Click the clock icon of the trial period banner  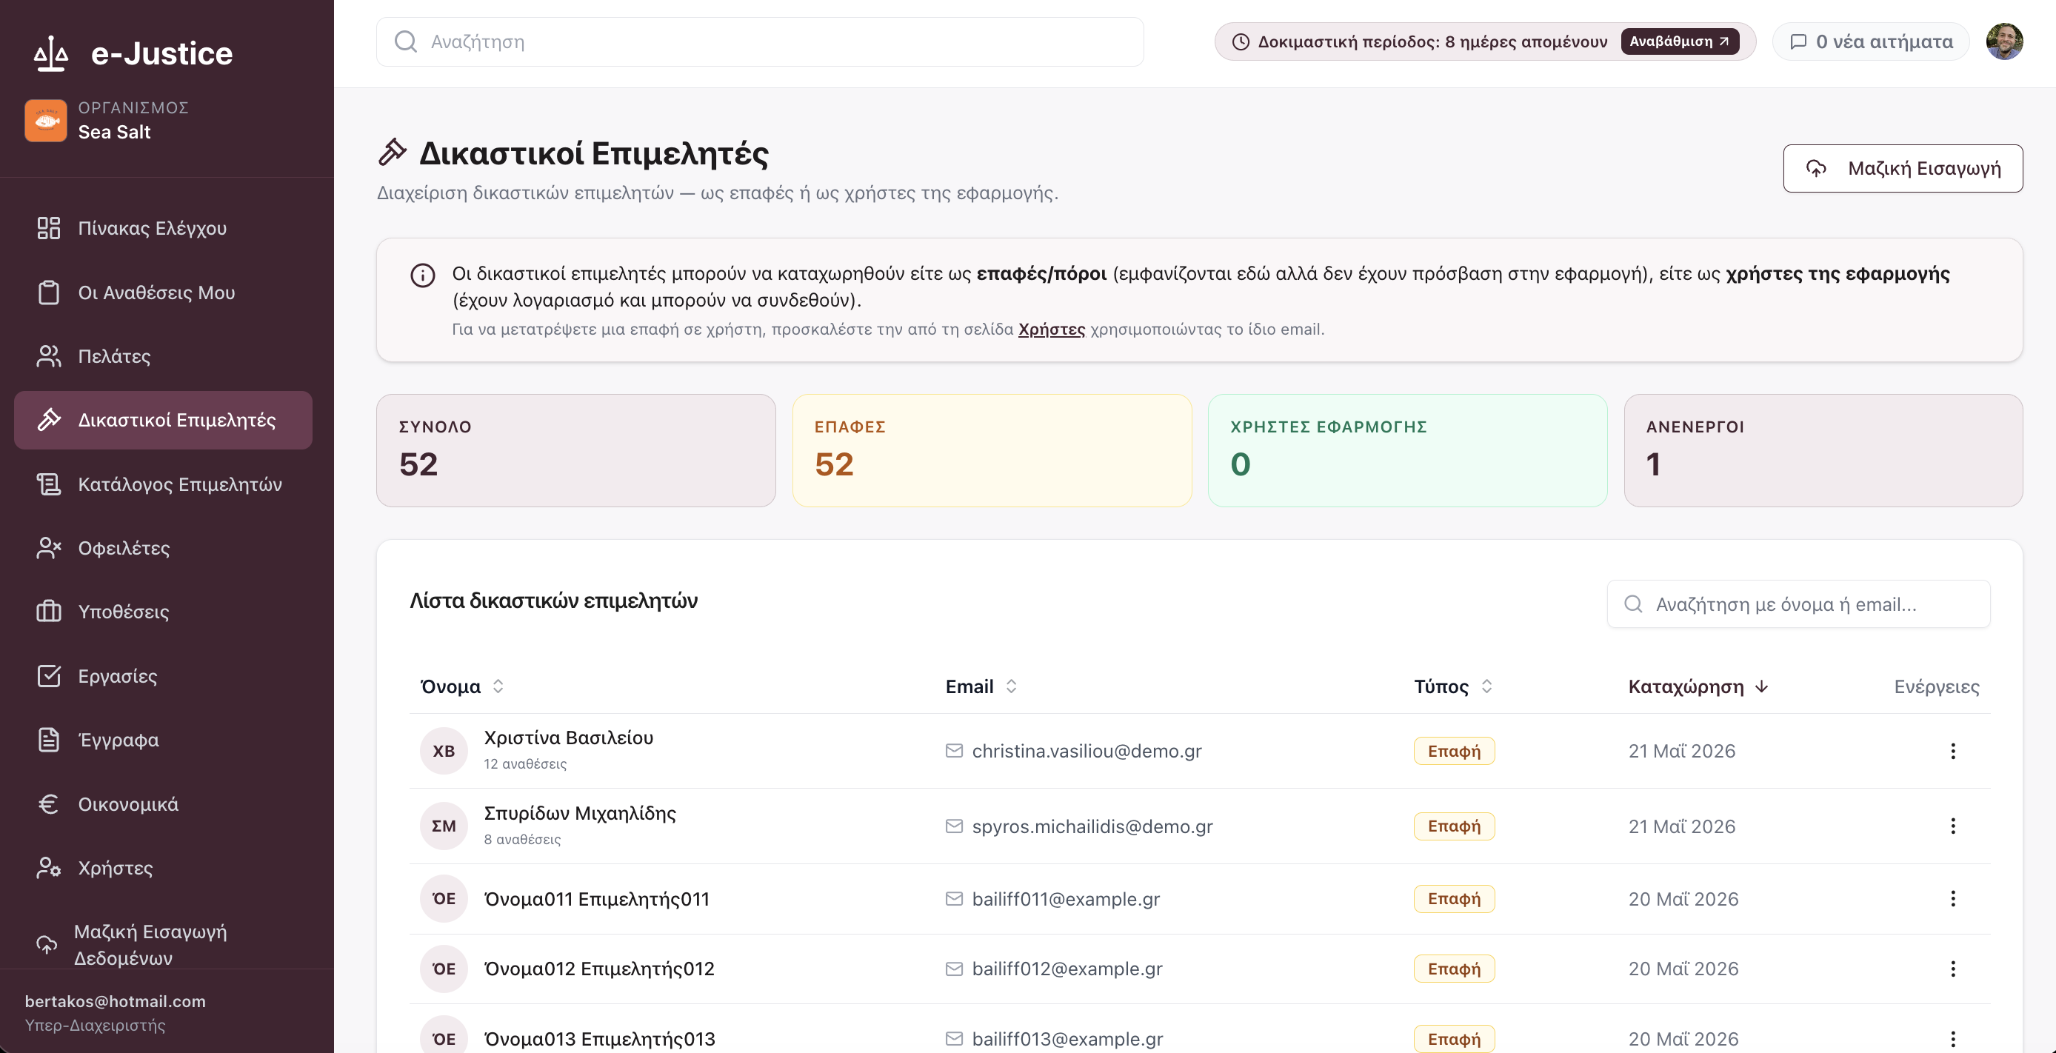(x=1241, y=41)
